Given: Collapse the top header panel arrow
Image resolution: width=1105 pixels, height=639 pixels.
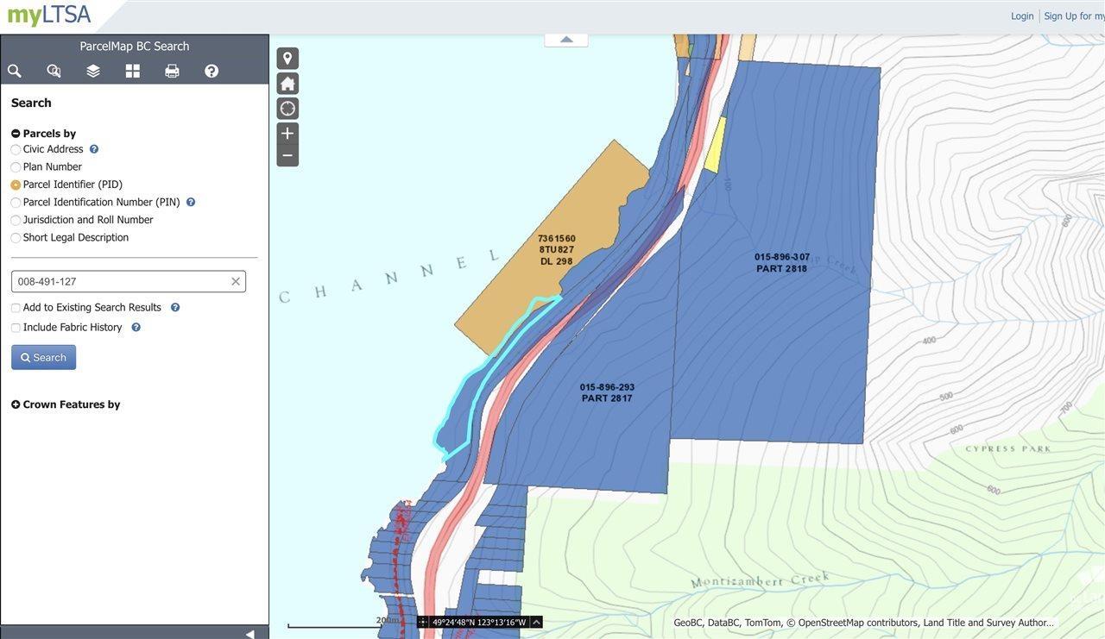Looking at the screenshot, I should pyautogui.click(x=566, y=40).
